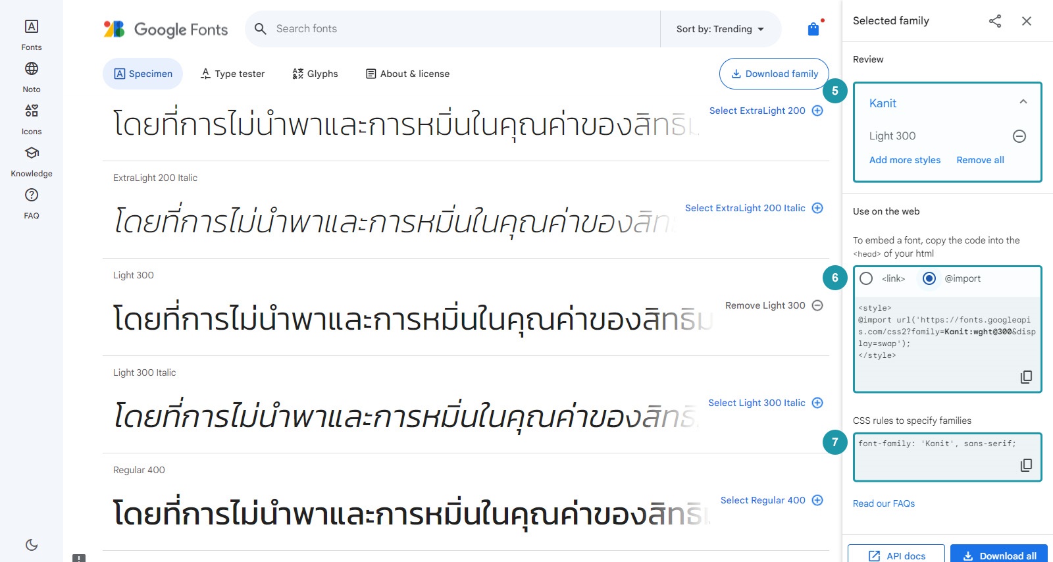The image size is (1053, 562).
Task: Open the Knowledge section
Action: (32, 161)
